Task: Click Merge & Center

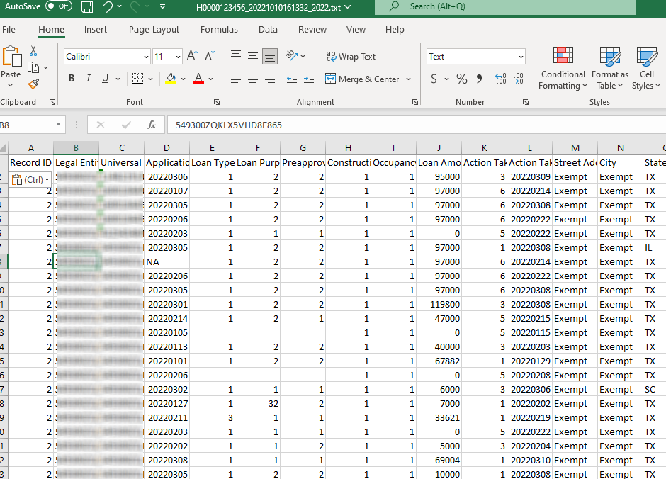Action: point(364,79)
